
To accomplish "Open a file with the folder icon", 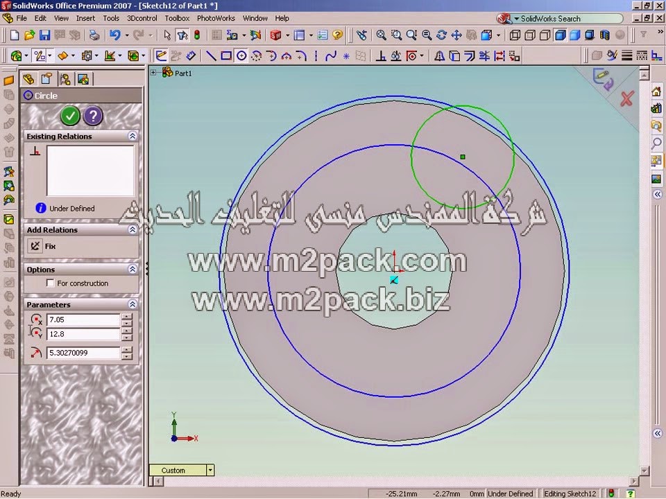I will point(29,35).
